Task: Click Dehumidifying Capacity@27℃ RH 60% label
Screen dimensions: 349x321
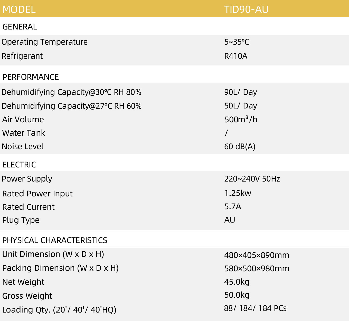Action: coord(72,106)
